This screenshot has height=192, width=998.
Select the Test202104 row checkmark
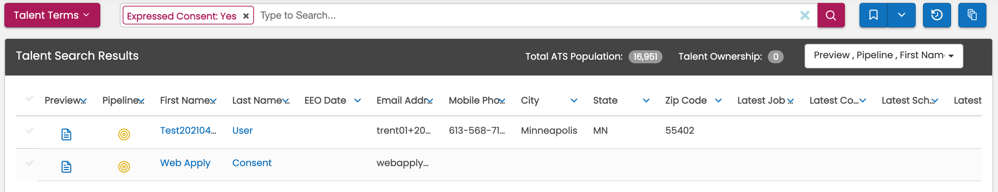click(30, 131)
